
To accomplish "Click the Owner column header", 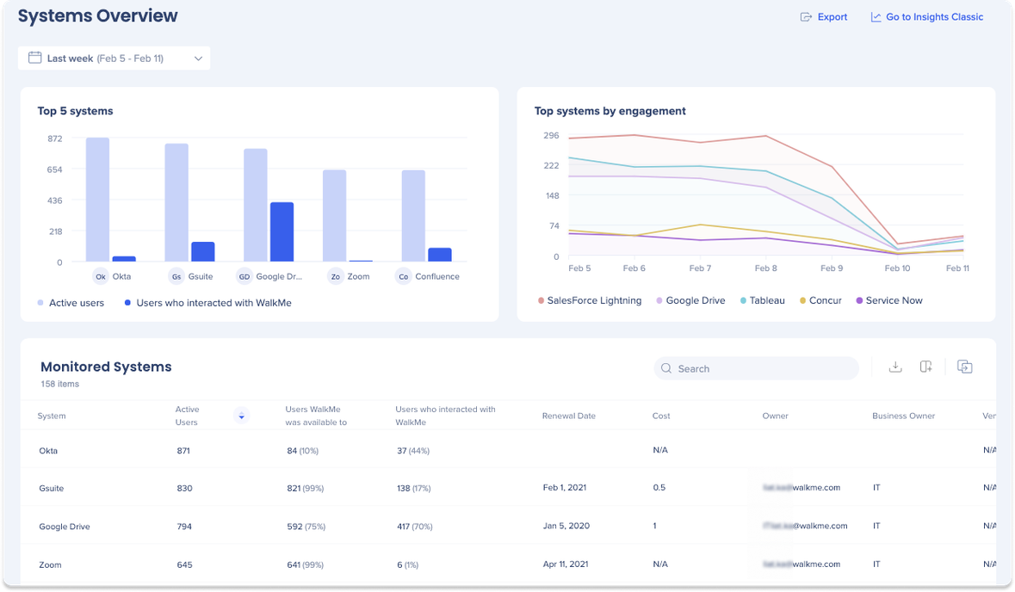I will (775, 416).
